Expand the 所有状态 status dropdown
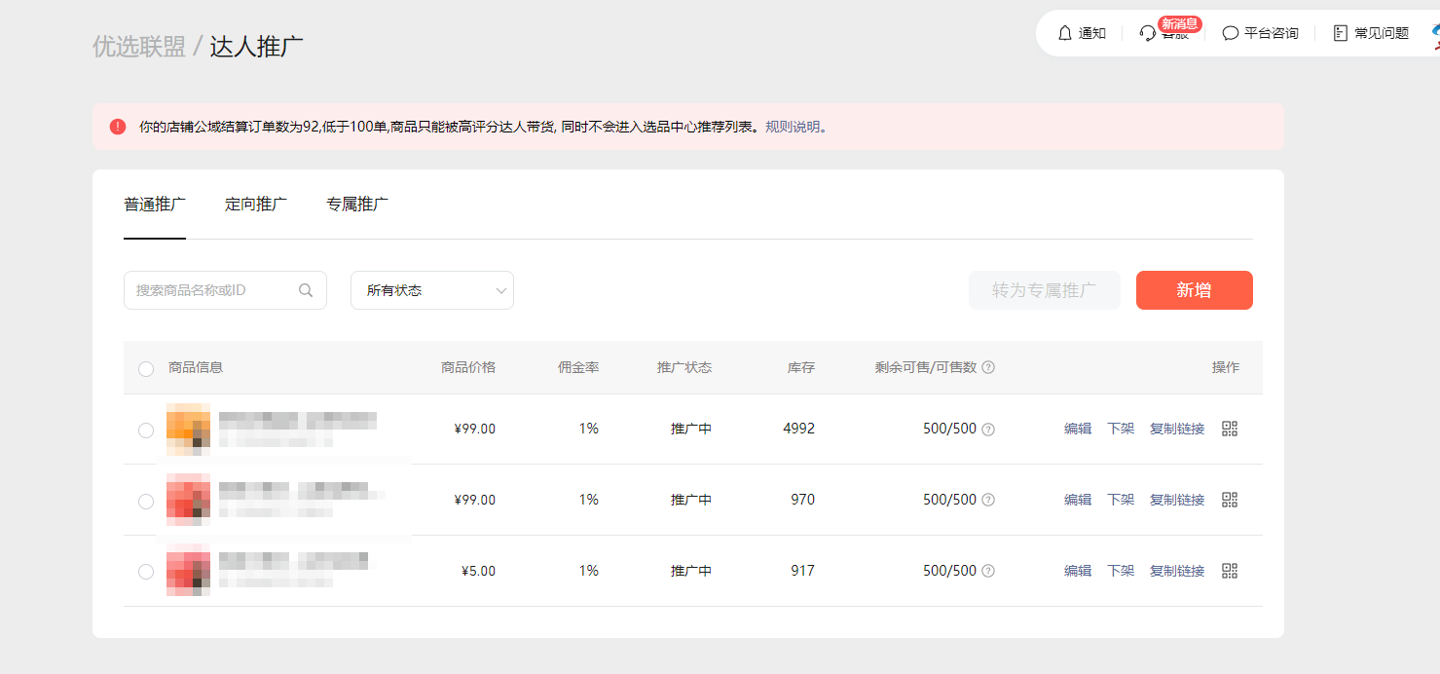This screenshot has height=674, width=1440. pos(431,290)
